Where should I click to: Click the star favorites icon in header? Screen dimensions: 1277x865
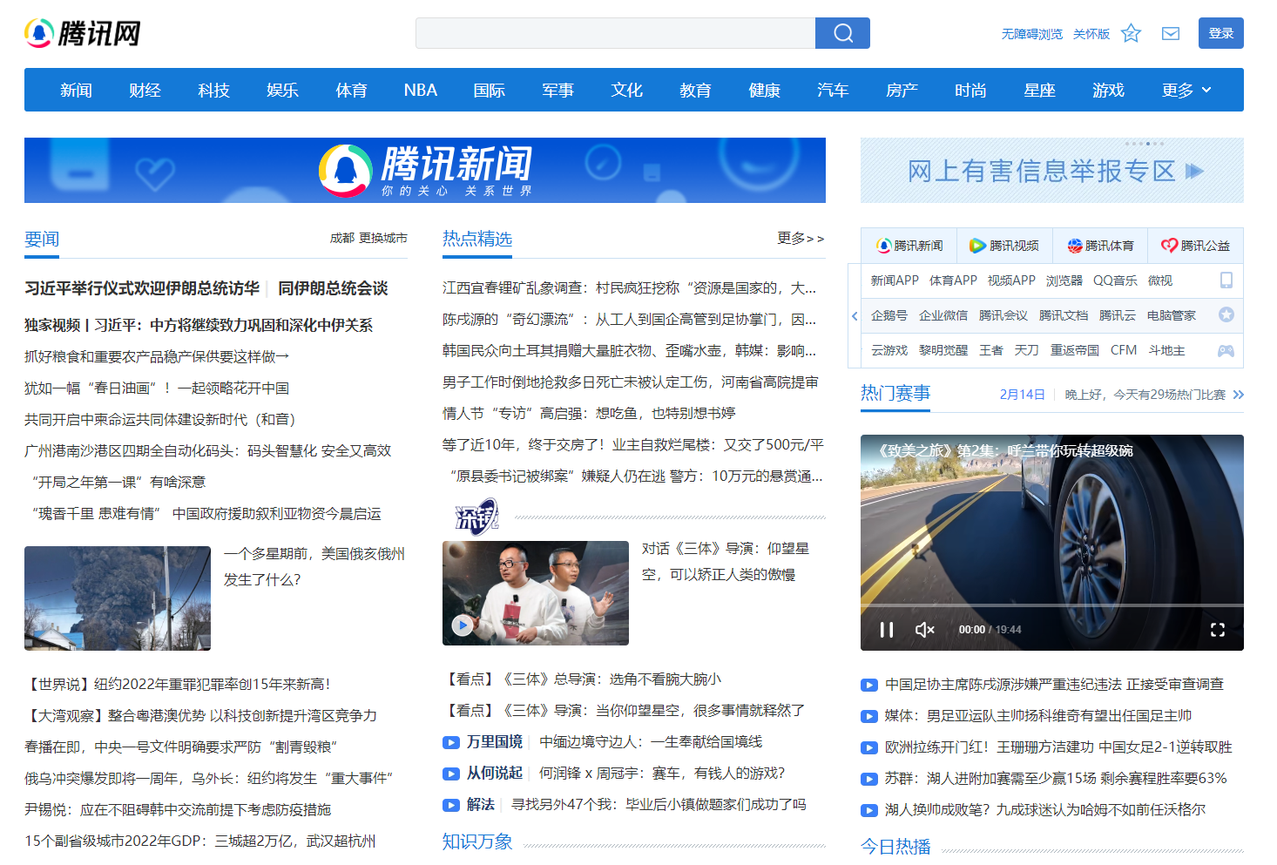(1131, 33)
